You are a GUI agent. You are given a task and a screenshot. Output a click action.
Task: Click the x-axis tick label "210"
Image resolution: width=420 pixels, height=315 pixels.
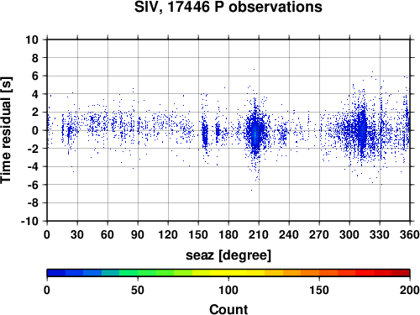coord(259,234)
